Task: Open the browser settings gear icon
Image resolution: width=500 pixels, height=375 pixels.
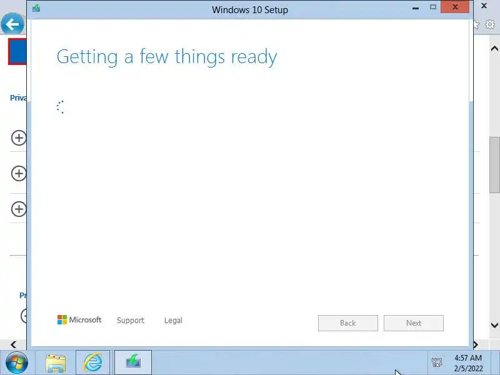Action: [490, 24]
